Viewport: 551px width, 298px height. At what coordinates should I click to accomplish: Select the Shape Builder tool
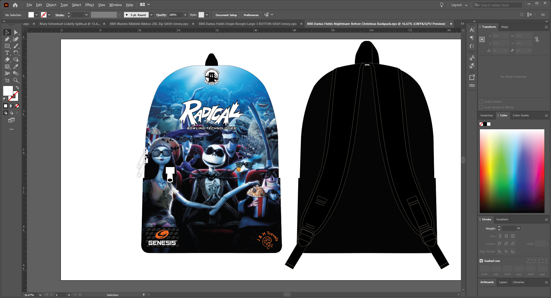pyautogui.click(x=16, y=60)
